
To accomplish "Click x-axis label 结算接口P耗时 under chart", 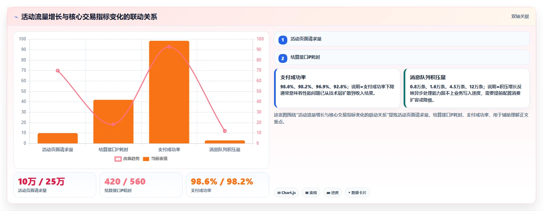I will pyautogui.click(x=113, y=150).
